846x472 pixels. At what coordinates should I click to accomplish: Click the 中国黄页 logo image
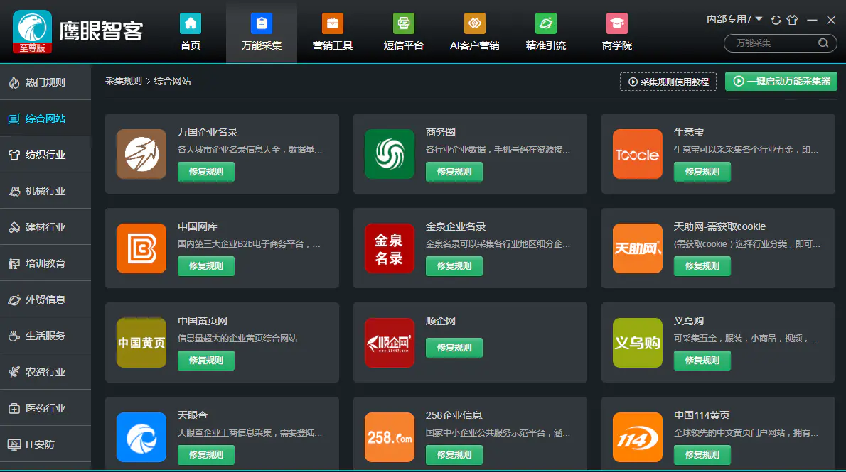(x=141, y=343)
